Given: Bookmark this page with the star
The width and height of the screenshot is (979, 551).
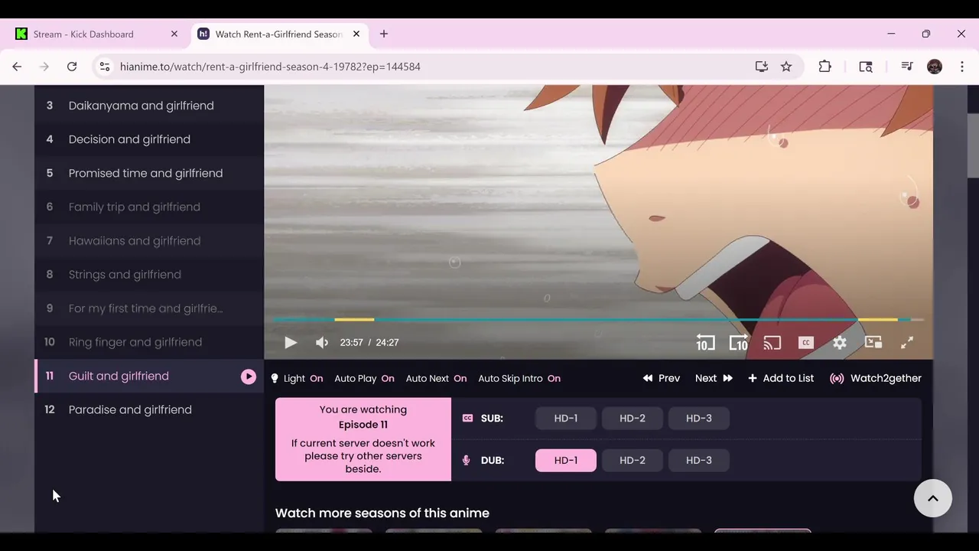Looking at the screenshot, I should (x=786, y=67).
